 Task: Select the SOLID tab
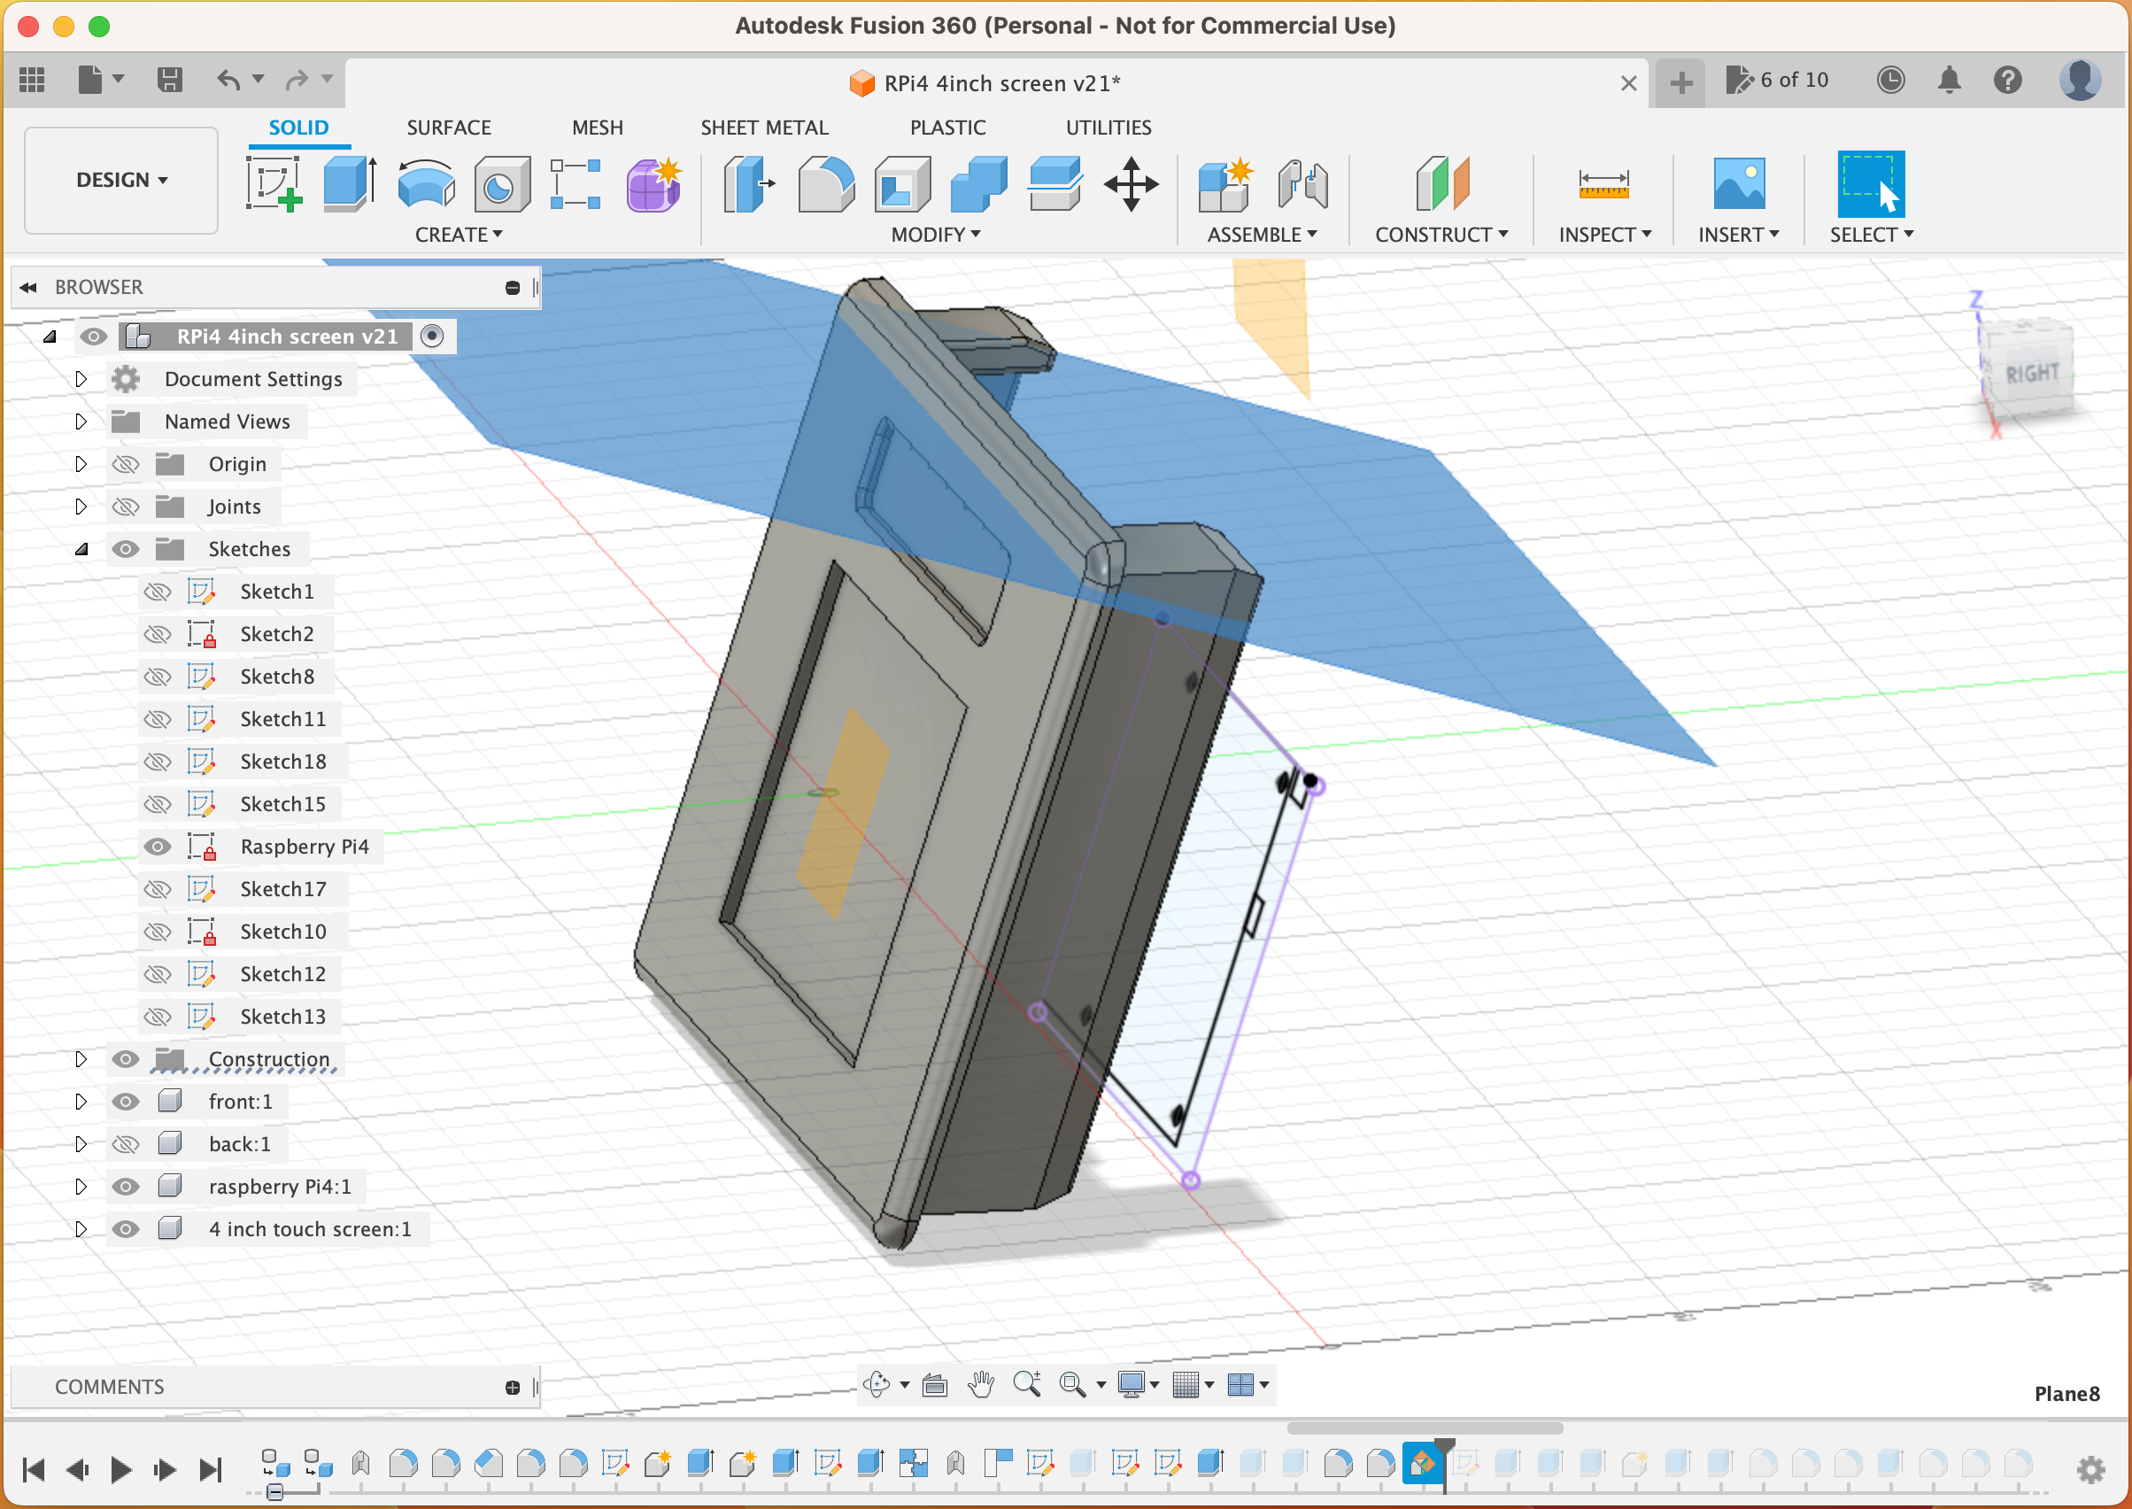coord(299,128)
